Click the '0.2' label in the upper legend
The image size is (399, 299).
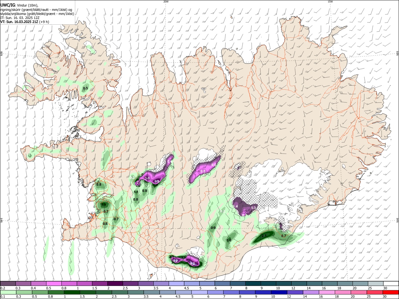pyautogui.click(x=2, y=288)
